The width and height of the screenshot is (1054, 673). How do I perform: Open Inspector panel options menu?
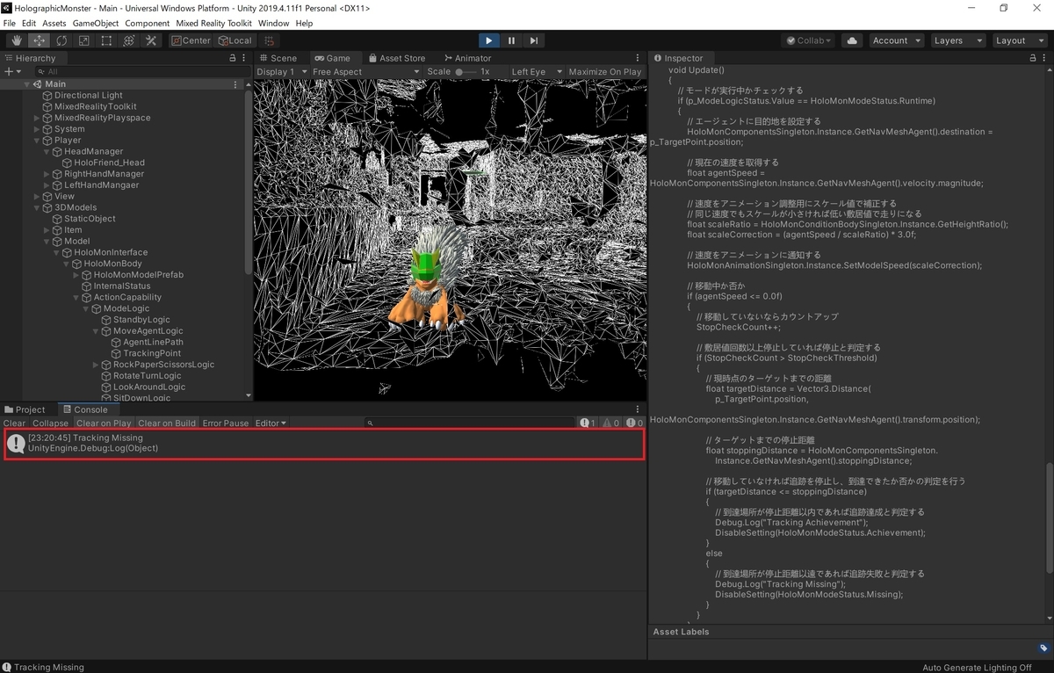click(x=1045, y=58)
